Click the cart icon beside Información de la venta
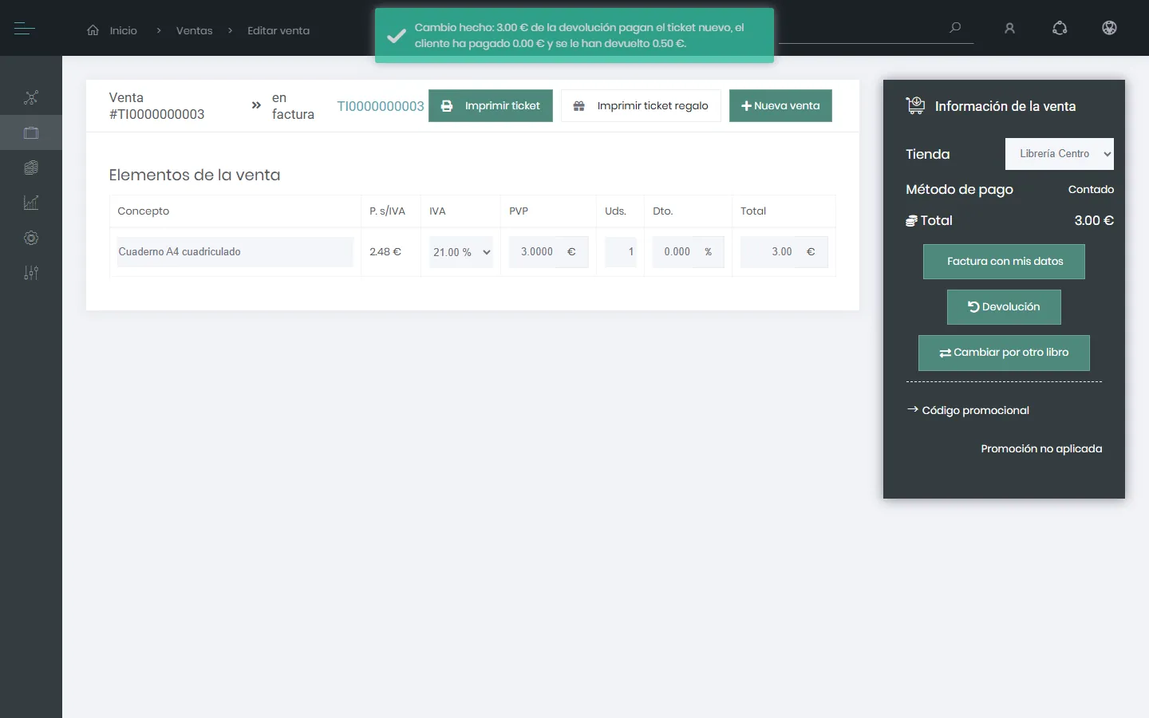Viewport: 1149px width, 718px height. click(915, 105)
